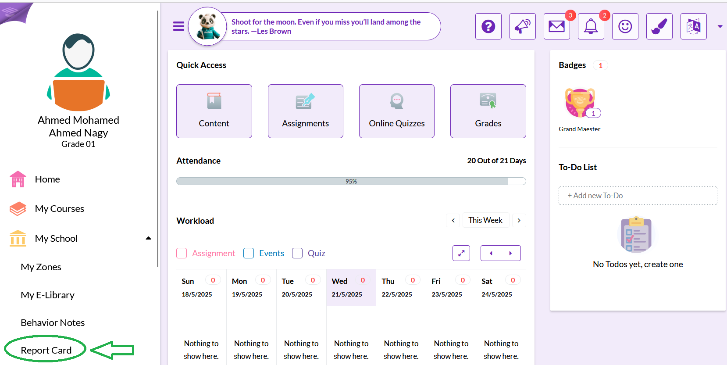Click the smiley face icon
This screenshot has height=365, width=727.
point(625,26)
